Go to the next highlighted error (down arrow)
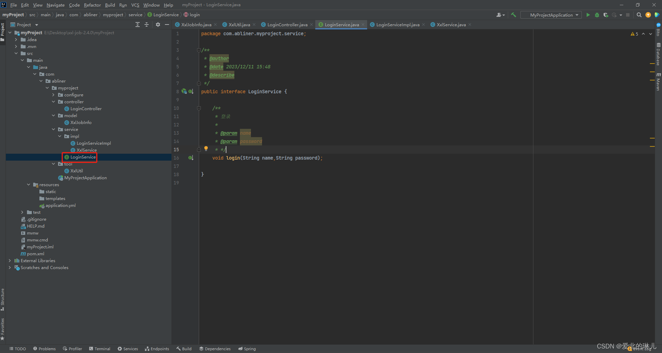This screenshot has width=662, height=353. click(x=650, y=34)
